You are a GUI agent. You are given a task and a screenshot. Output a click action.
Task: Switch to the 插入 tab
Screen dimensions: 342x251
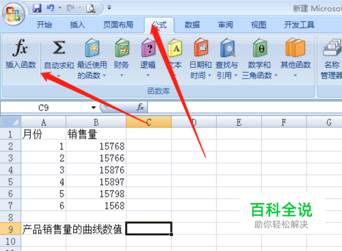coord(77,25)
